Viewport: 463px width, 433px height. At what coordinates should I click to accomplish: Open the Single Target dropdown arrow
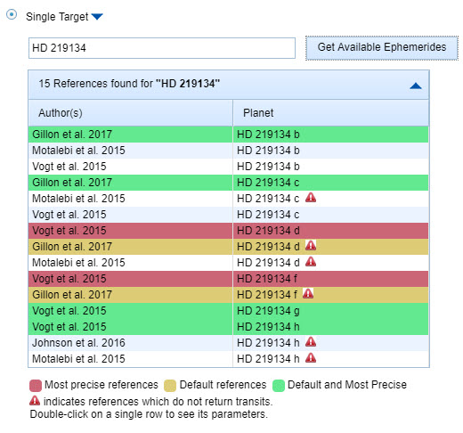pyautogui.click(x=97, y=17)
